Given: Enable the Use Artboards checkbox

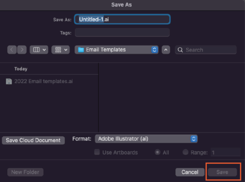Looking at the screenshot, I should [96, 152].
